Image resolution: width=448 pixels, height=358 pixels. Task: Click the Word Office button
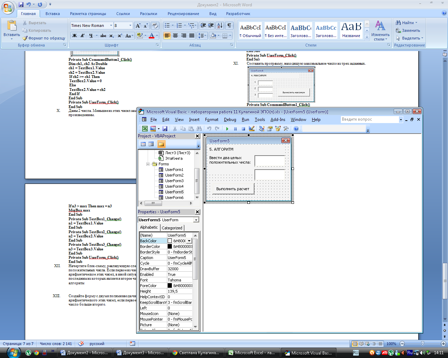pyautogui.click(x=8, y=8)
